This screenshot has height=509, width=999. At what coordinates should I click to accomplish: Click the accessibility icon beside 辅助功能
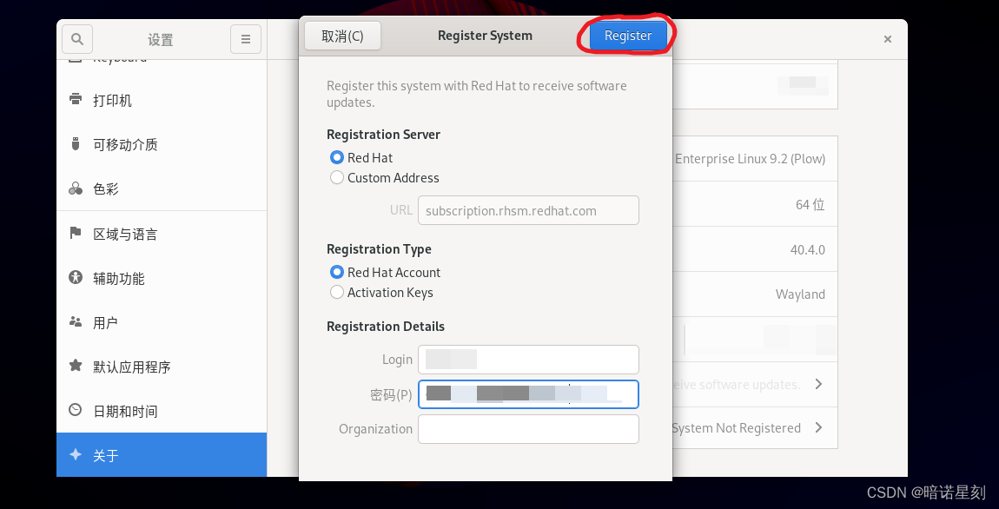[76, 278]
